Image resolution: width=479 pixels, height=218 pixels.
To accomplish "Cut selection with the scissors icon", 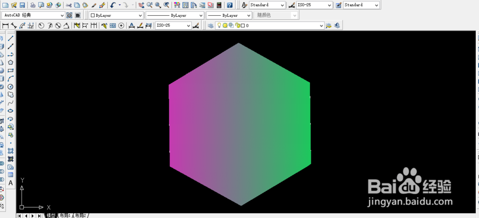I will click(68, 5).
